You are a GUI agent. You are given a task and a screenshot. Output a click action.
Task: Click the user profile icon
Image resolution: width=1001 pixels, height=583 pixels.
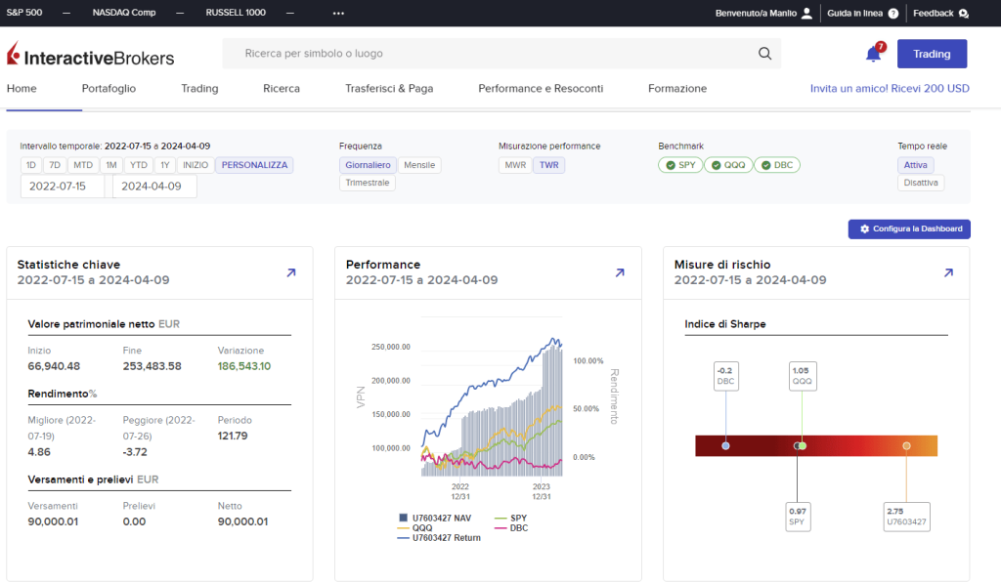click(x=806, y=13)
